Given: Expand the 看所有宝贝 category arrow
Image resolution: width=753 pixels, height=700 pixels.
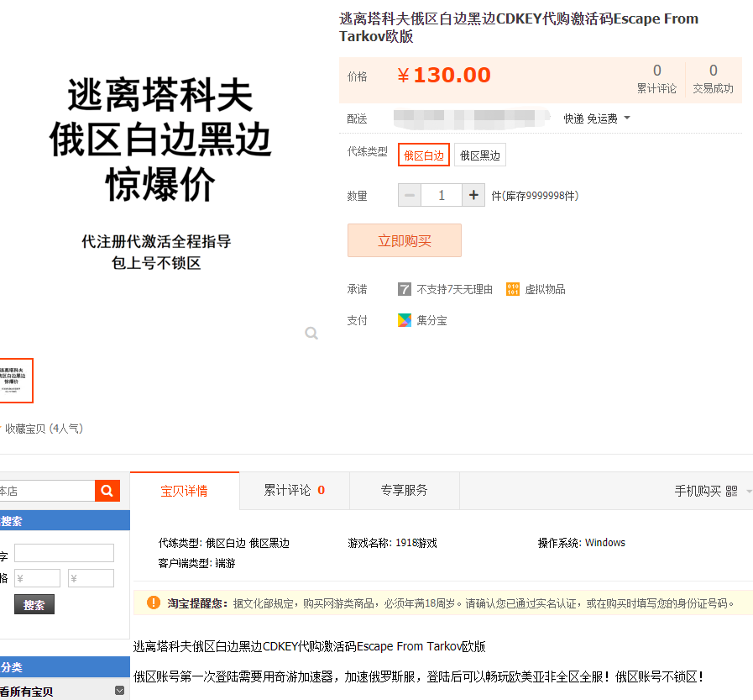Looking at the screenshot, I should coord(119,691).
